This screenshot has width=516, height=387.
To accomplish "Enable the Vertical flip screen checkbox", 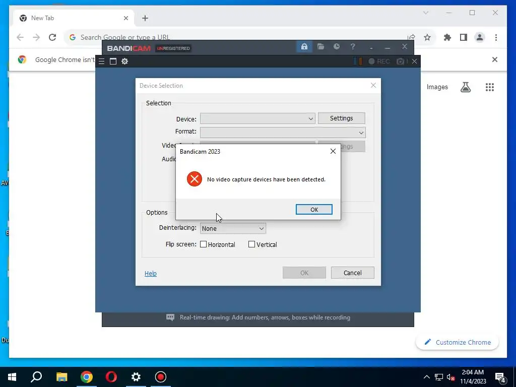I will click(252, 244).
